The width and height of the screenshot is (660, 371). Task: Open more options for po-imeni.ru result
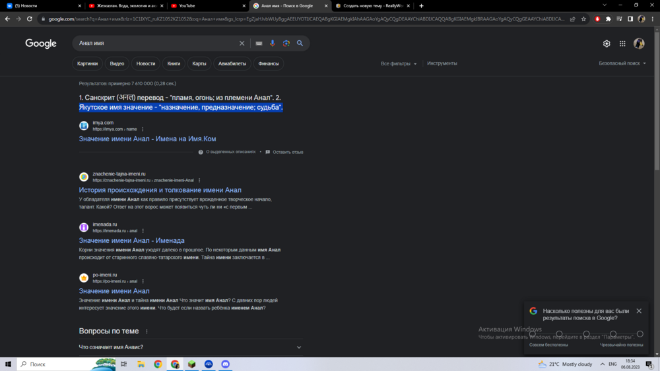tap(143, 281)
